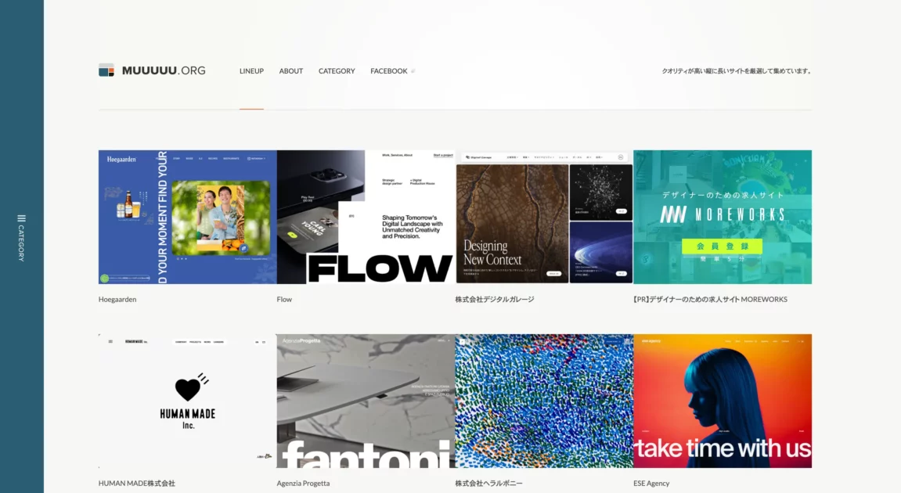Click the Hoegaarden caption link
The width and height of the screenshot is (901, 493).
(x=117, y=300)
